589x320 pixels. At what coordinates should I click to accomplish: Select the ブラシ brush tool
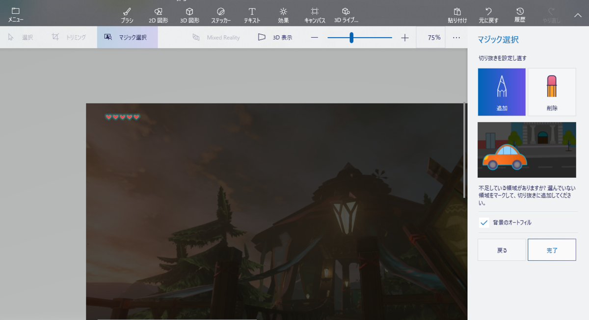(127, 15)
